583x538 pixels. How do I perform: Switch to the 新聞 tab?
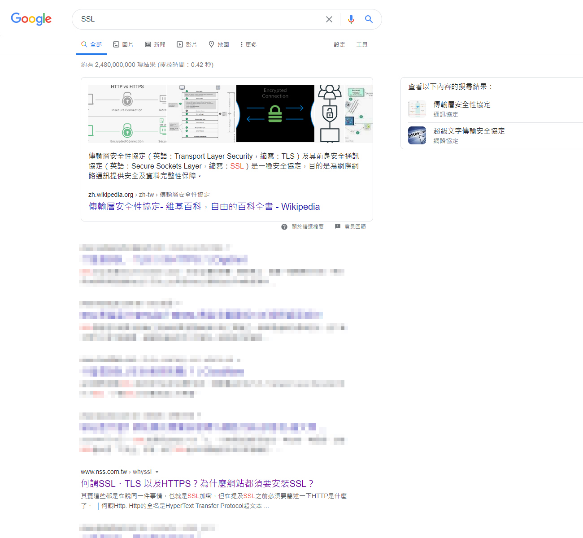155,44
